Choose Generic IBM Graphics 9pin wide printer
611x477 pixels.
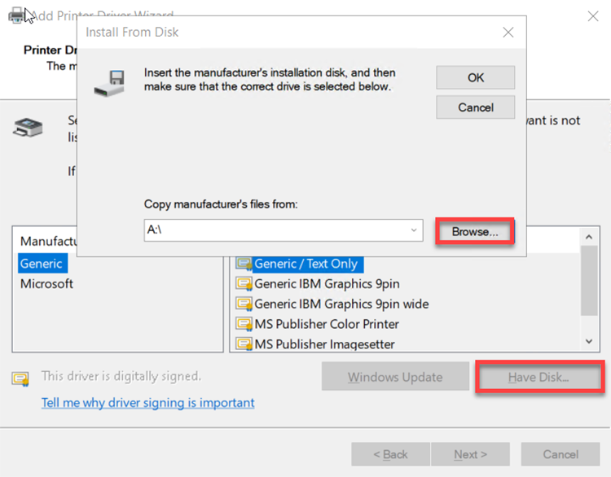341,304
